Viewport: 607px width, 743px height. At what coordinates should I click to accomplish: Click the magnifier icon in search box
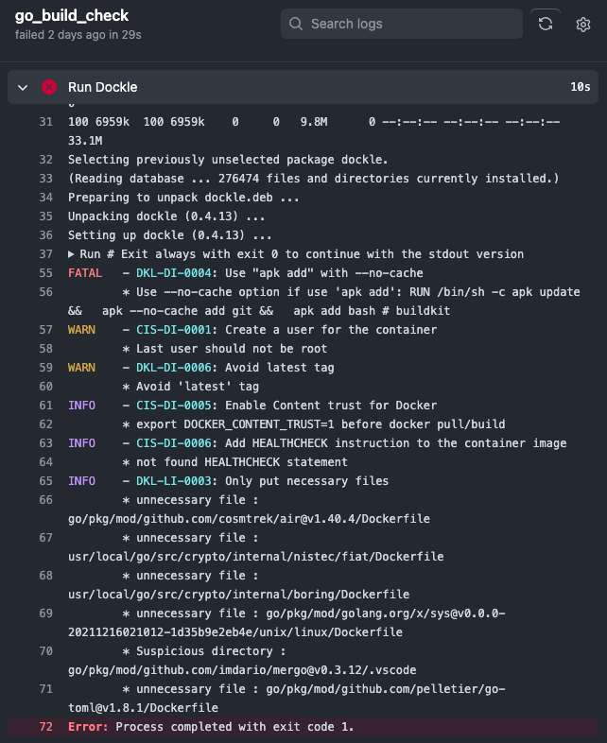(296, 24)
